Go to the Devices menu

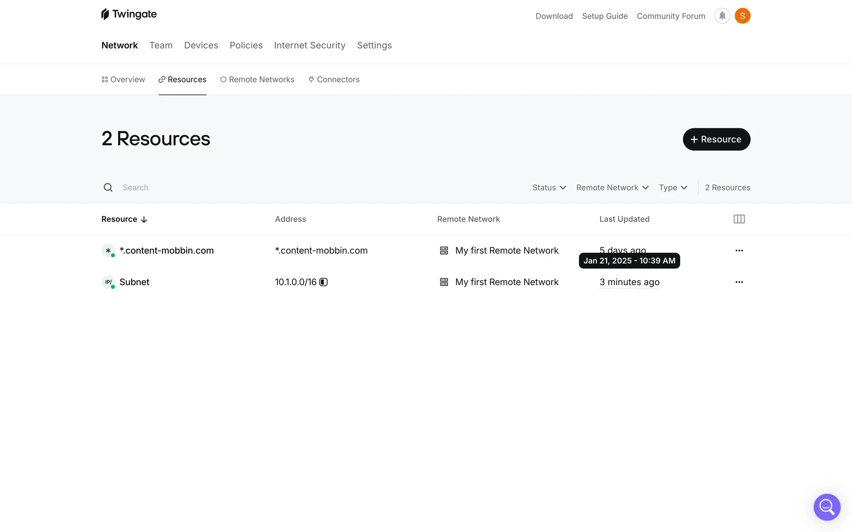[x=201, y=45]
